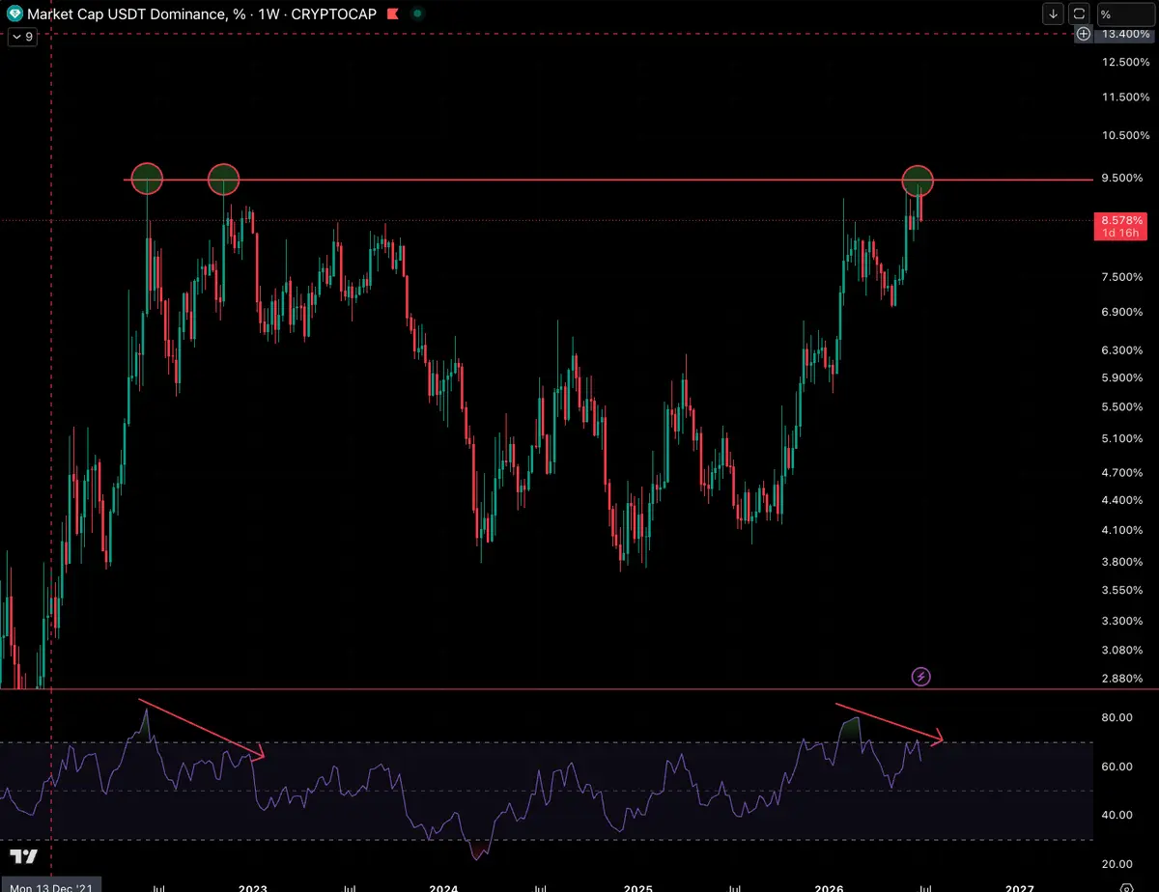Viewport: 1159px width, 892px height.
Task: Click the 2027 label on the time axis
Action: click(1021, 886)
